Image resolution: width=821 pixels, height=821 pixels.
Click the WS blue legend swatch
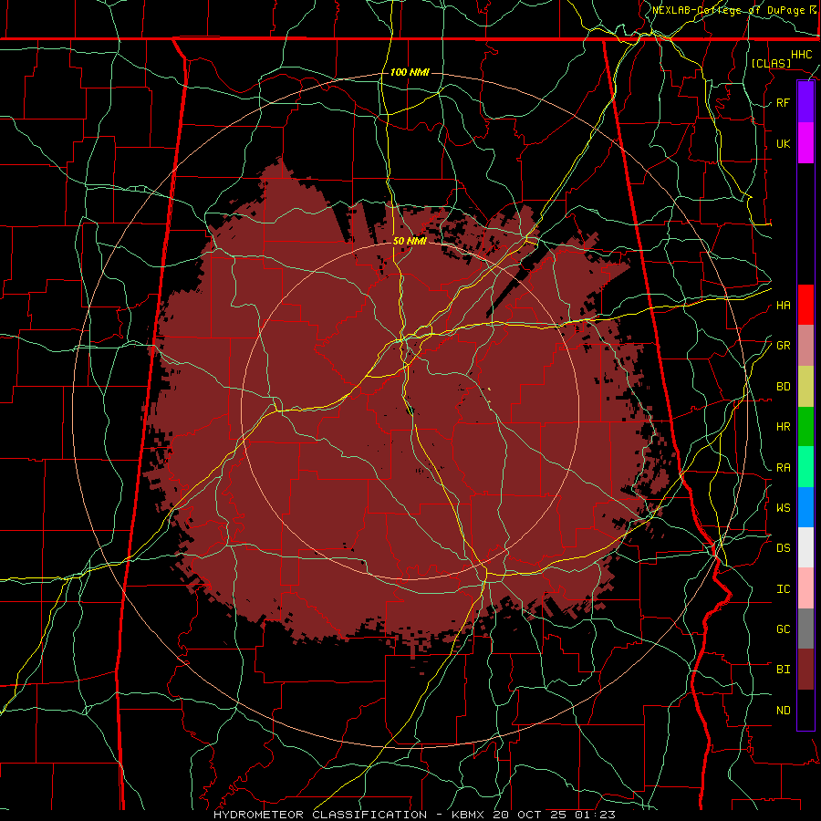(x=805, y=507)
